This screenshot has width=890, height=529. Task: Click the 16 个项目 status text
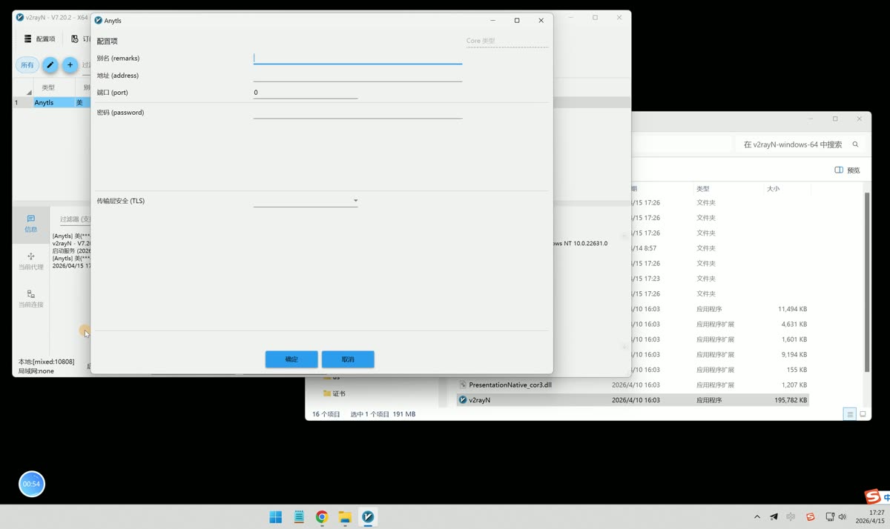tap(326, 414)
